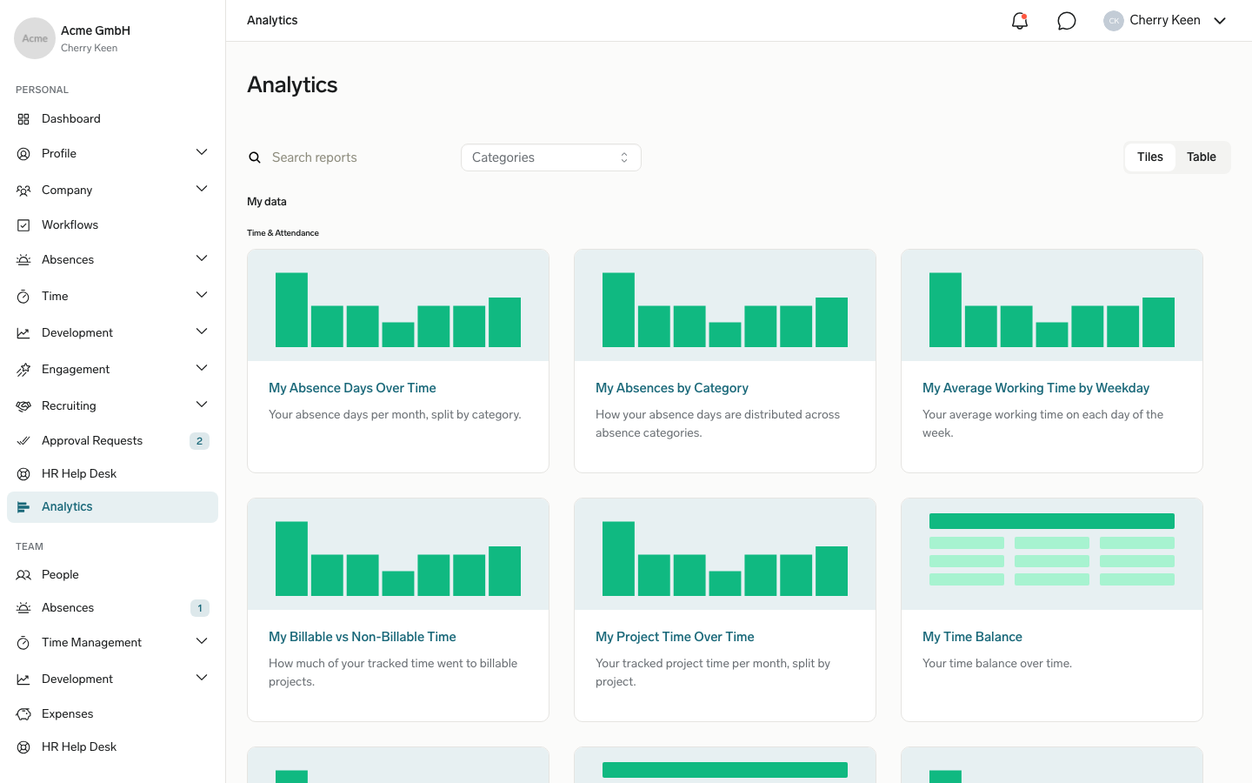Click the Expenses piggy bank icon
This screenshot has height=783, width=1252.
pyautogui.click(x=23, y=714)
